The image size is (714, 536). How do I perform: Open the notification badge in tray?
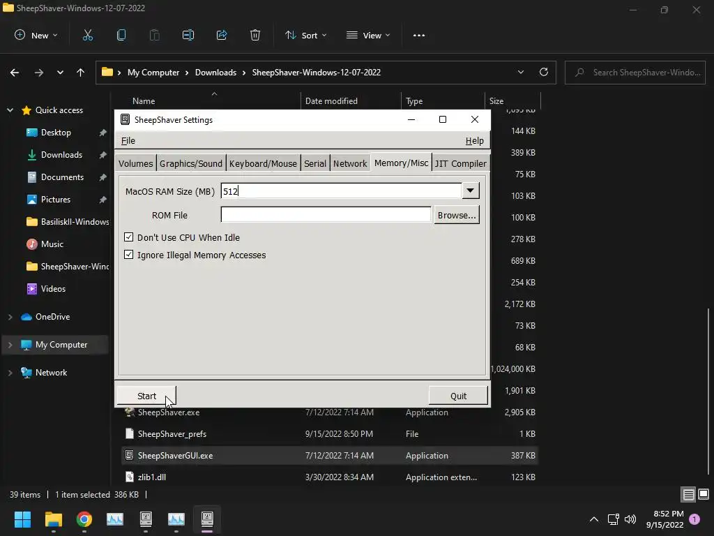pos(694,519)
